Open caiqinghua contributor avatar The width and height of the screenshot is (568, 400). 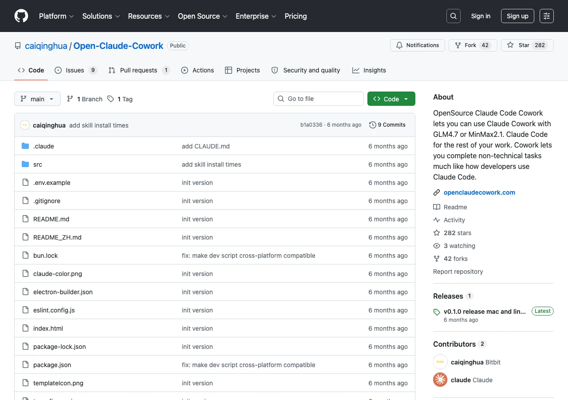point(440,362)
